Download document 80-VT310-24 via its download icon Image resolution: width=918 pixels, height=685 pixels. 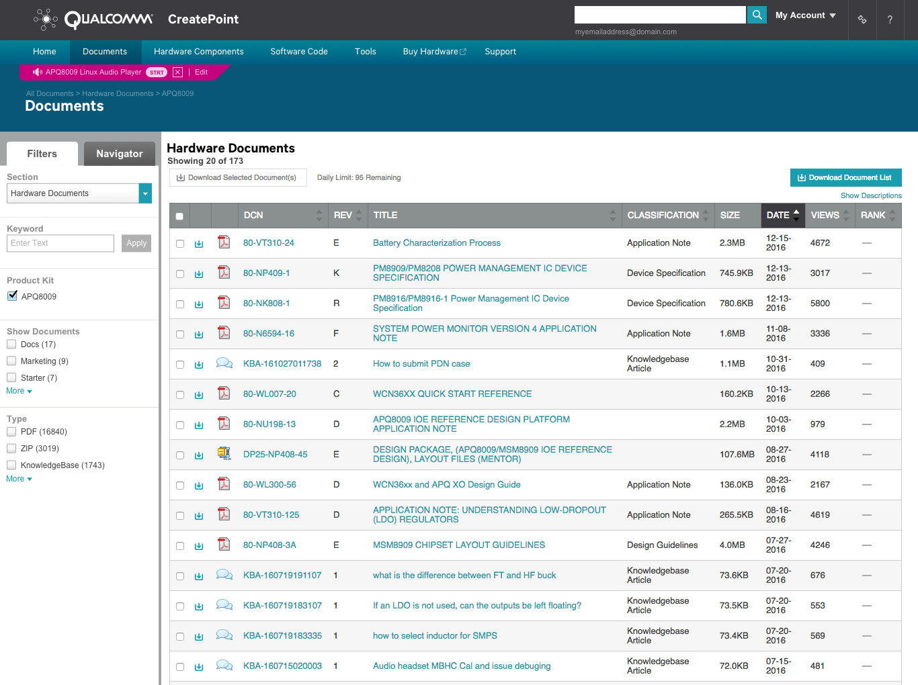(199, 244)
